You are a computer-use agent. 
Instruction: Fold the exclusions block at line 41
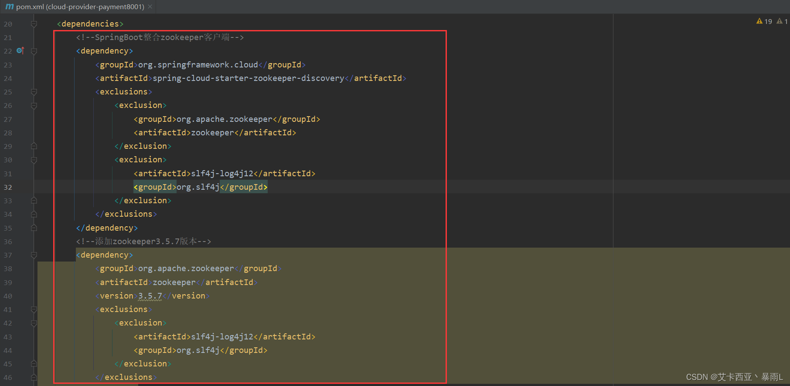point(34,309)
